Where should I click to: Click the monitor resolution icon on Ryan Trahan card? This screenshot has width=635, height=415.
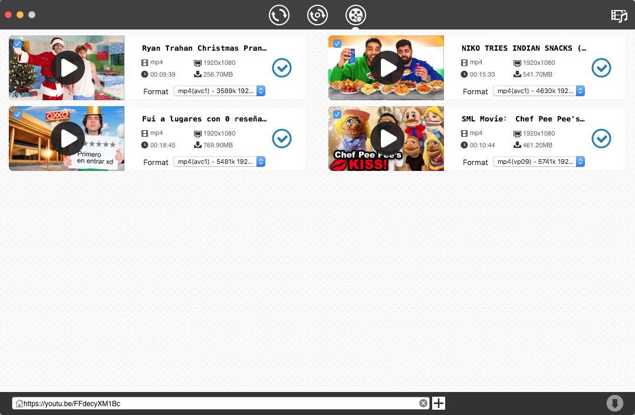point(198,63)
